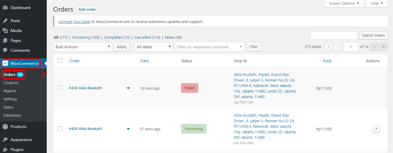
Task: Open the Products menu
Action: click(x=23, y=127)
